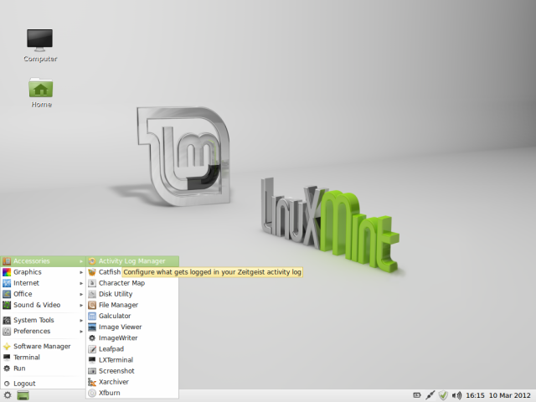Launch Leafpad text editor entry
Screen dimensions: 536x402
(132, 349)
